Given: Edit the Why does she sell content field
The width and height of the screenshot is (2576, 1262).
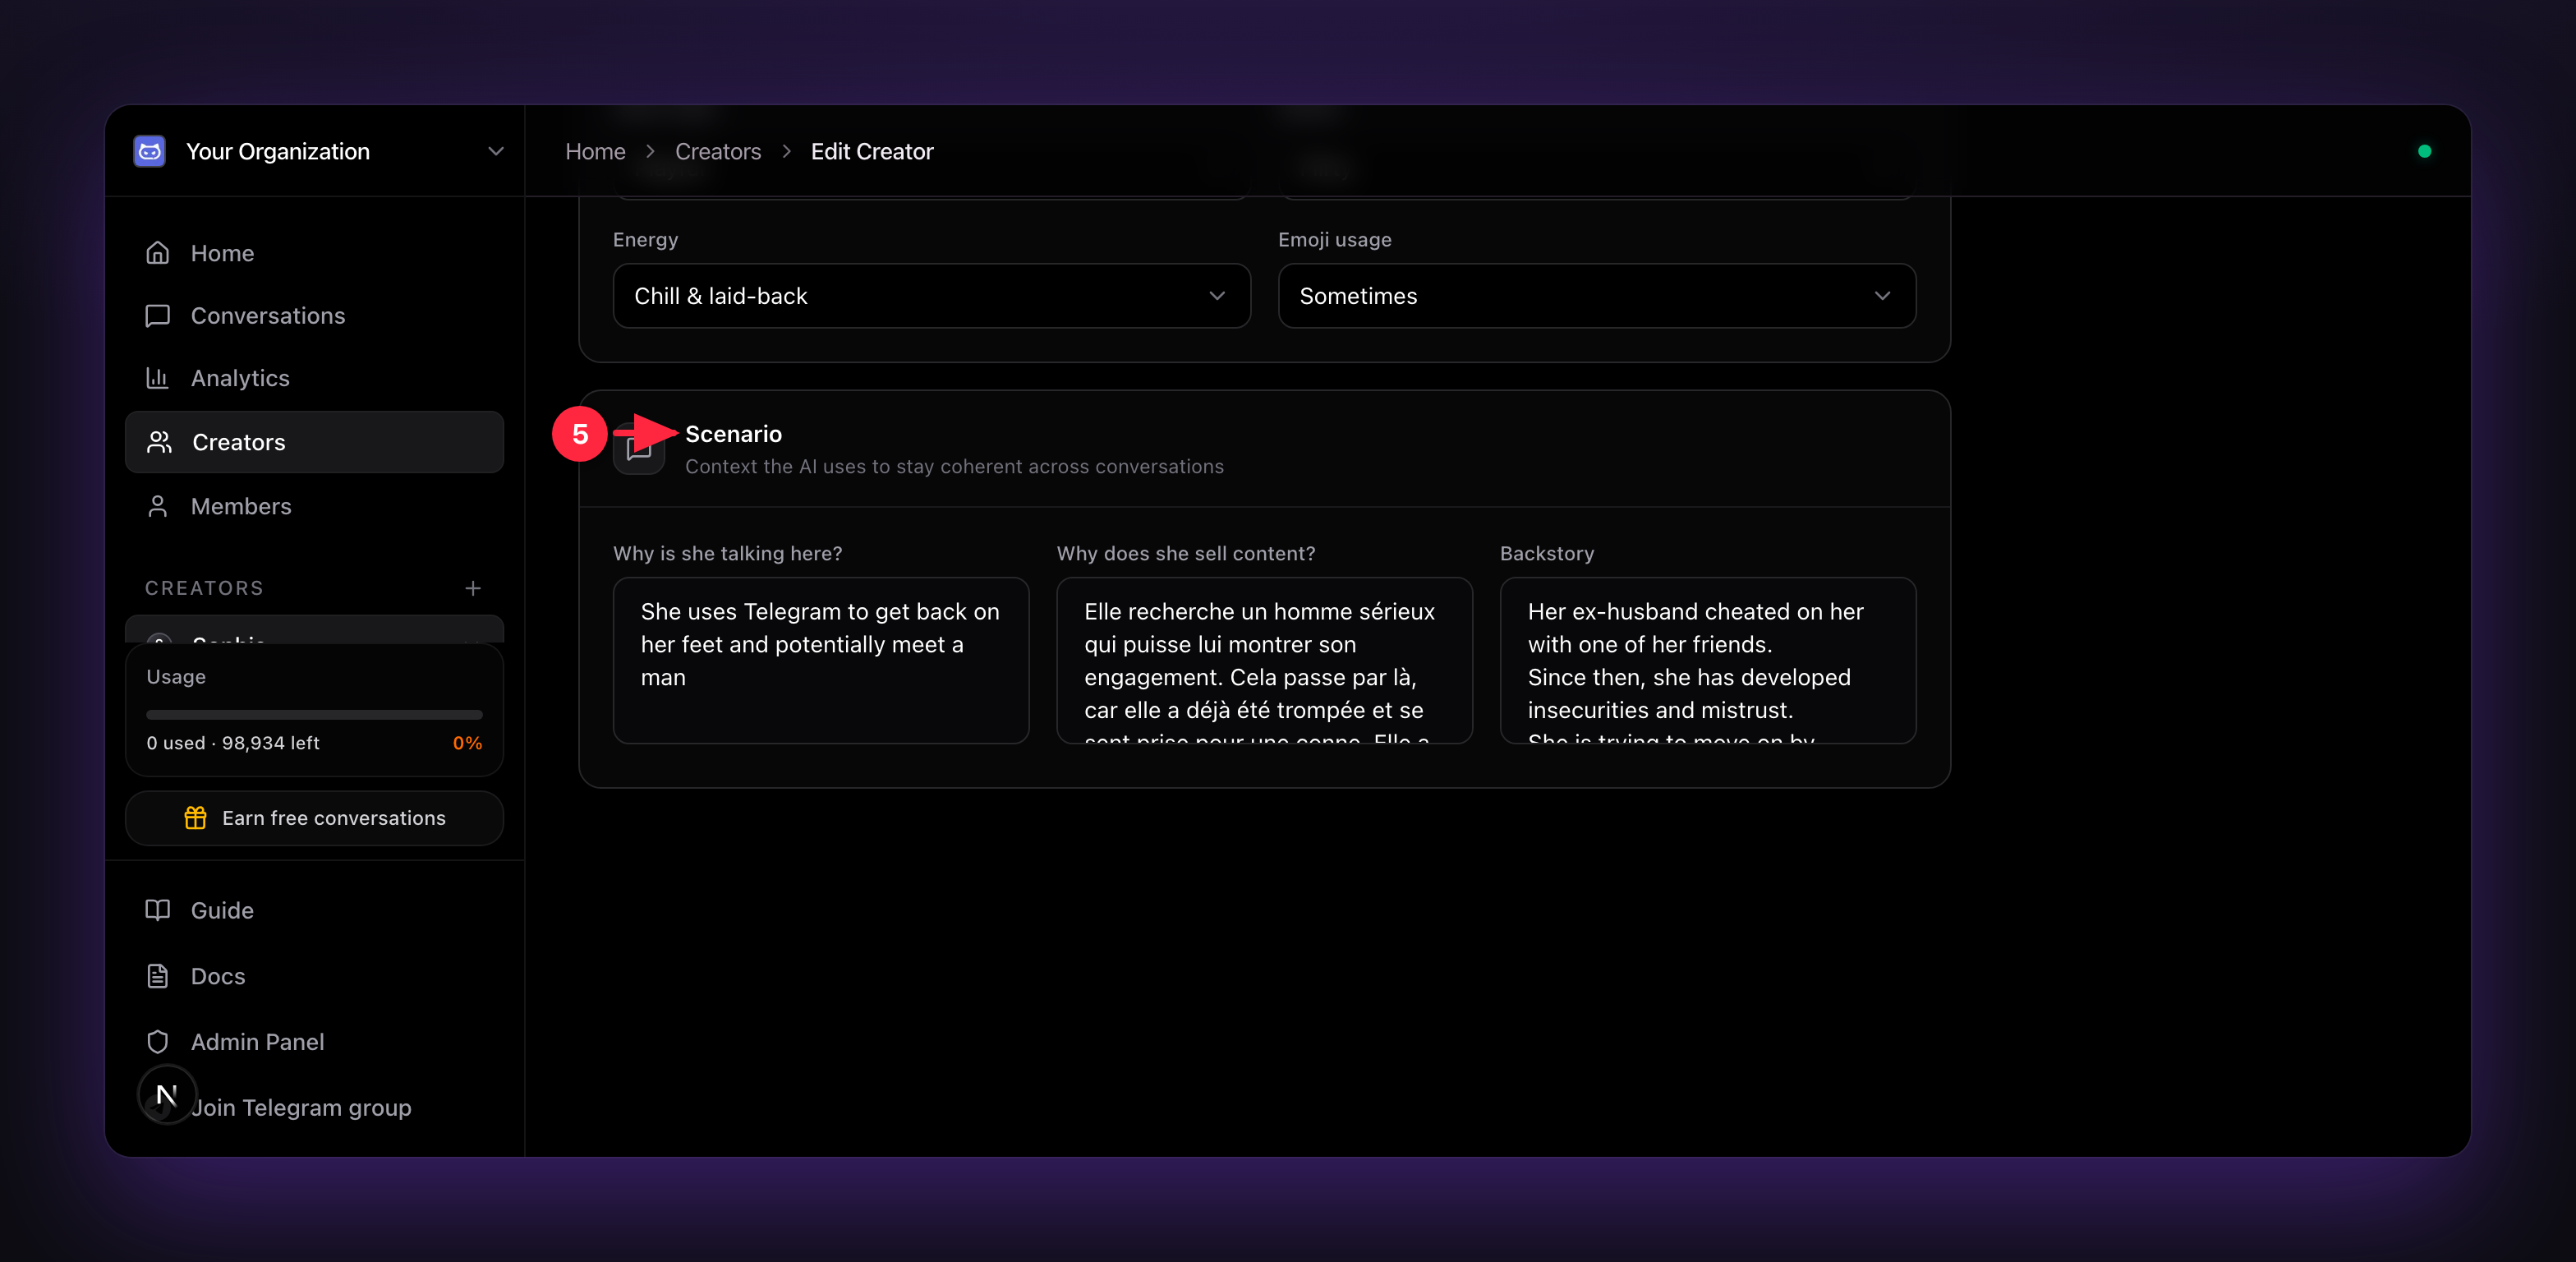Looking at the screenshot, I should coord(1264,660).
